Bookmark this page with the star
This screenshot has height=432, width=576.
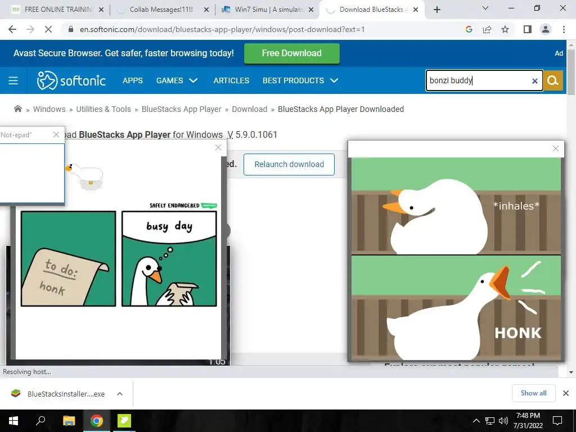[505, 29]
